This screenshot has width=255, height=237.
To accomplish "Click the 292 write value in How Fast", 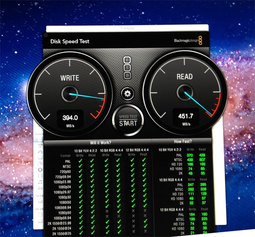I will pos(191,189).
